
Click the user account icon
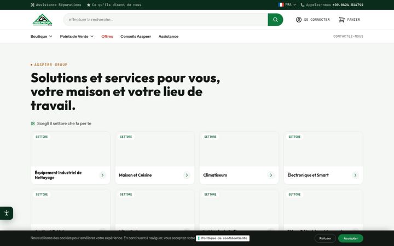click(x=299, y=20)
